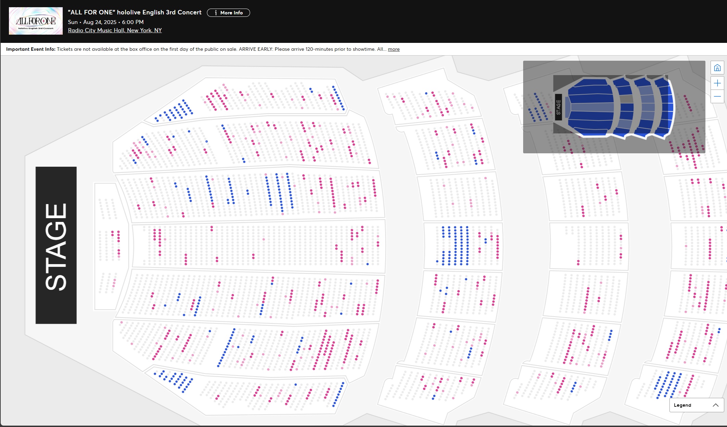This screenshot has width=727, height=427.
Task: Click the home reset-map icon
Action: pyautogui.click(x=717, y=68)
